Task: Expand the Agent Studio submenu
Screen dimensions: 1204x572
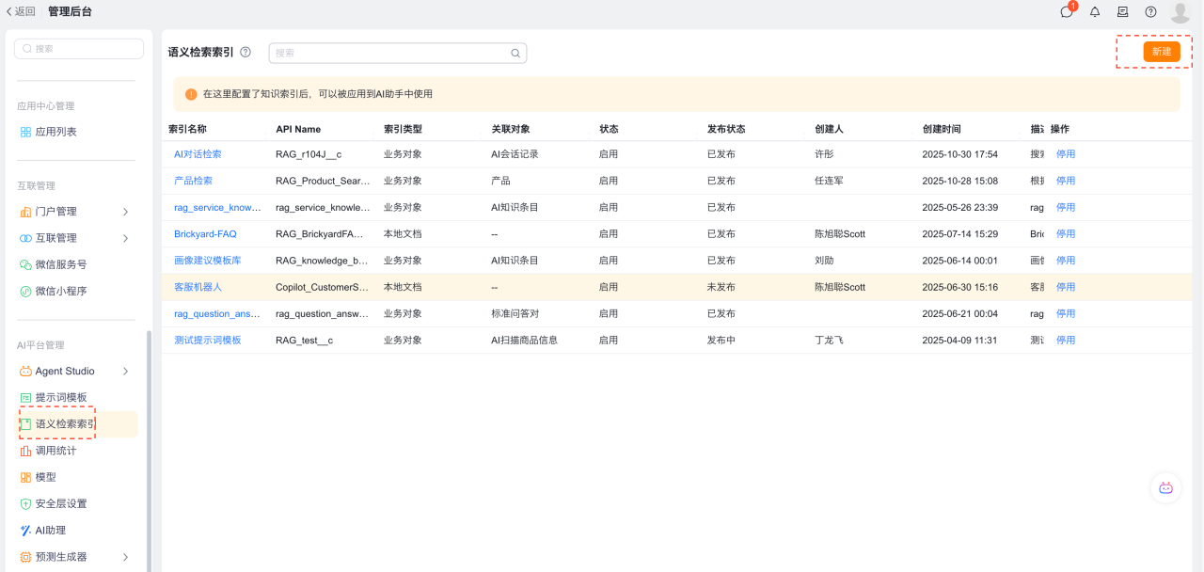Action: point(126,372)
